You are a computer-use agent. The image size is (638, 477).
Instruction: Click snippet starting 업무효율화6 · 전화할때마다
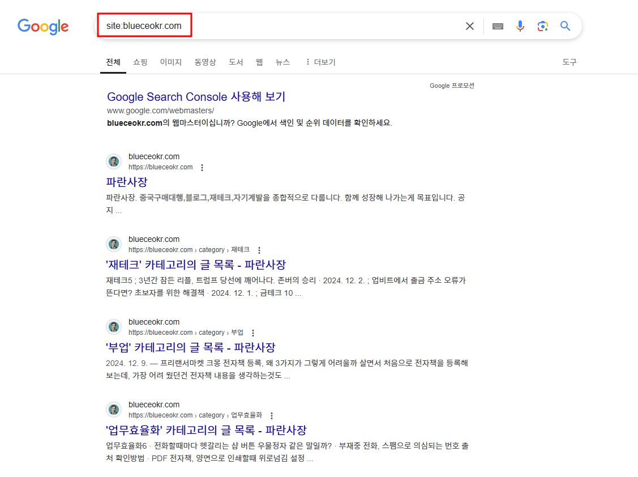click(287, 452)
